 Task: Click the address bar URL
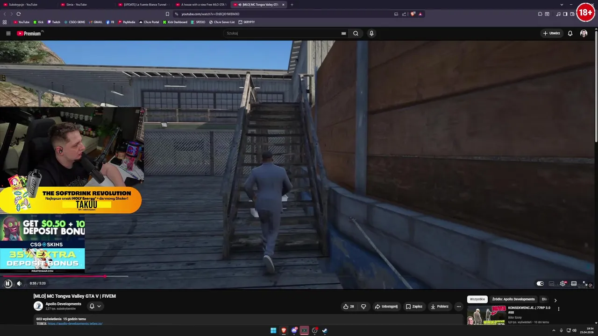click(210, 14)
